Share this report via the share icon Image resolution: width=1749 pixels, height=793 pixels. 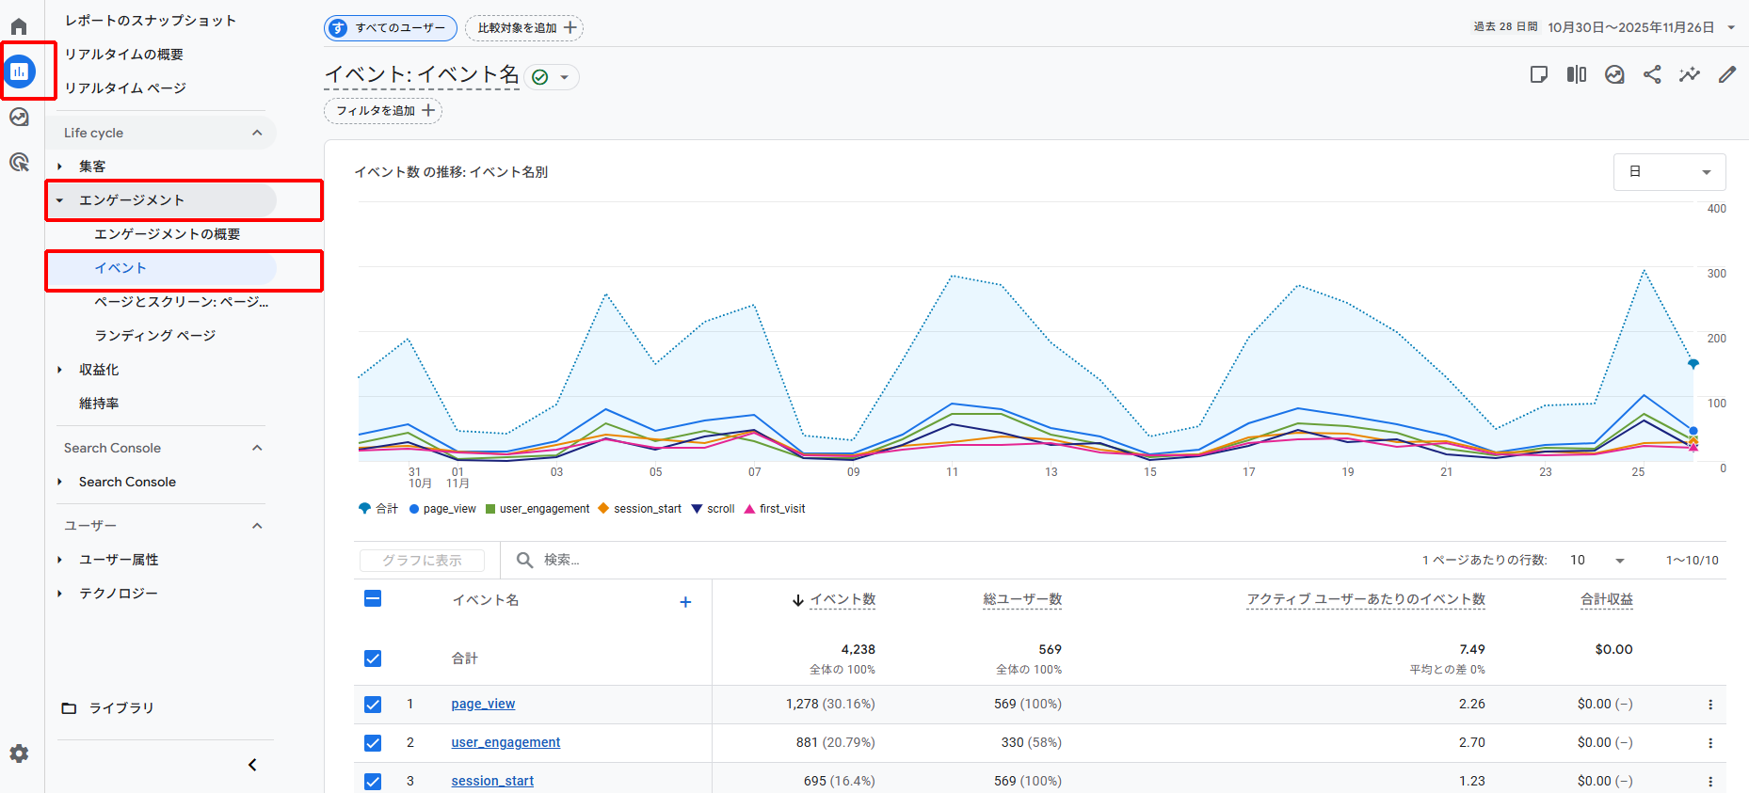tap(1652, 74)
